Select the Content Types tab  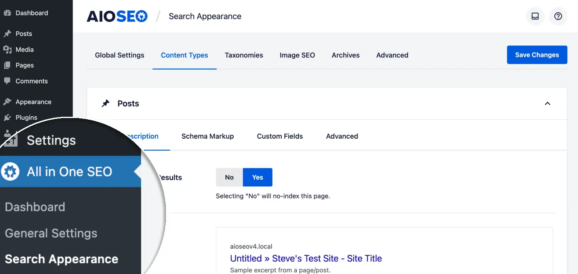185,55
